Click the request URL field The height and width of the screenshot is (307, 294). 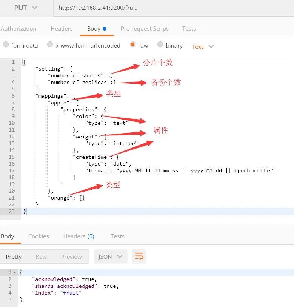point(174,8)
